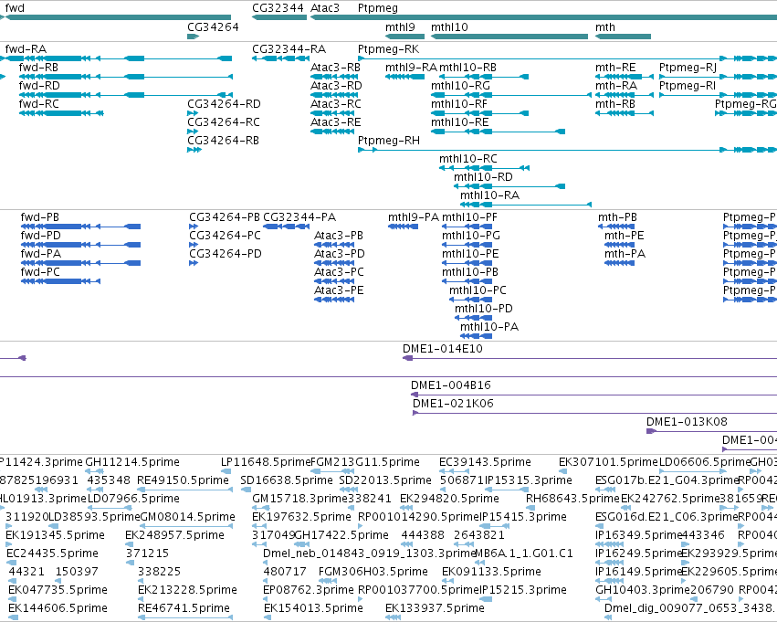Select mth-RE transcript
777x622 pixels.
coord(625,77)
